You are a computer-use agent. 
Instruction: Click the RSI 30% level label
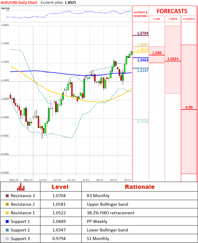tap(8, 17)
